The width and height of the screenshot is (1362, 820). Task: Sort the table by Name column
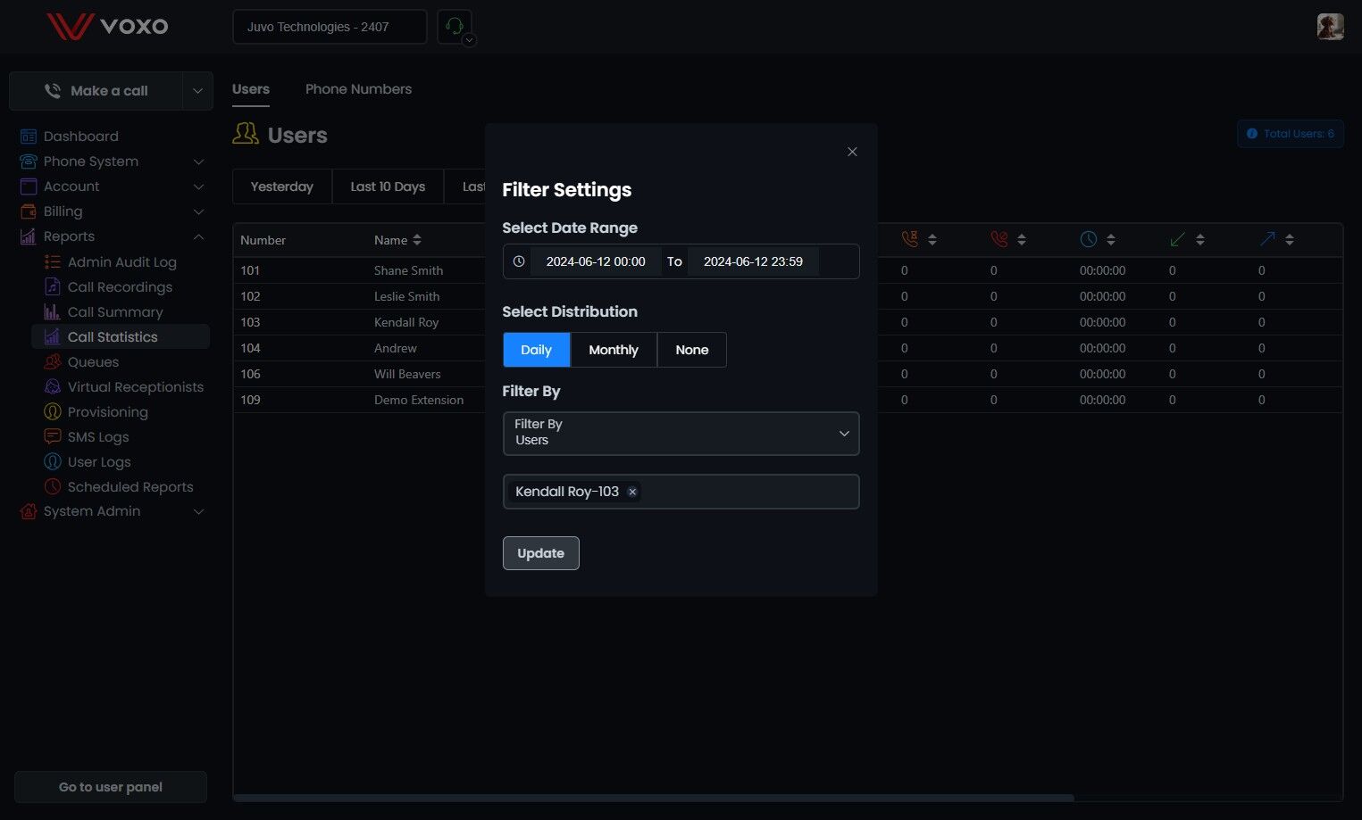pyautogui.click(x=417, y=240)
